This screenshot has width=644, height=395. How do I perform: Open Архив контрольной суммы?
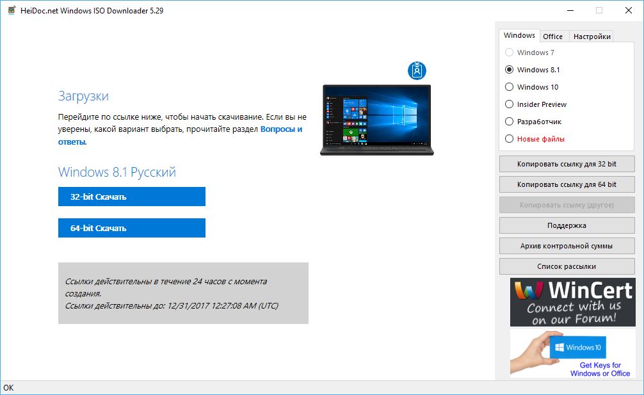tap(567, 246)
